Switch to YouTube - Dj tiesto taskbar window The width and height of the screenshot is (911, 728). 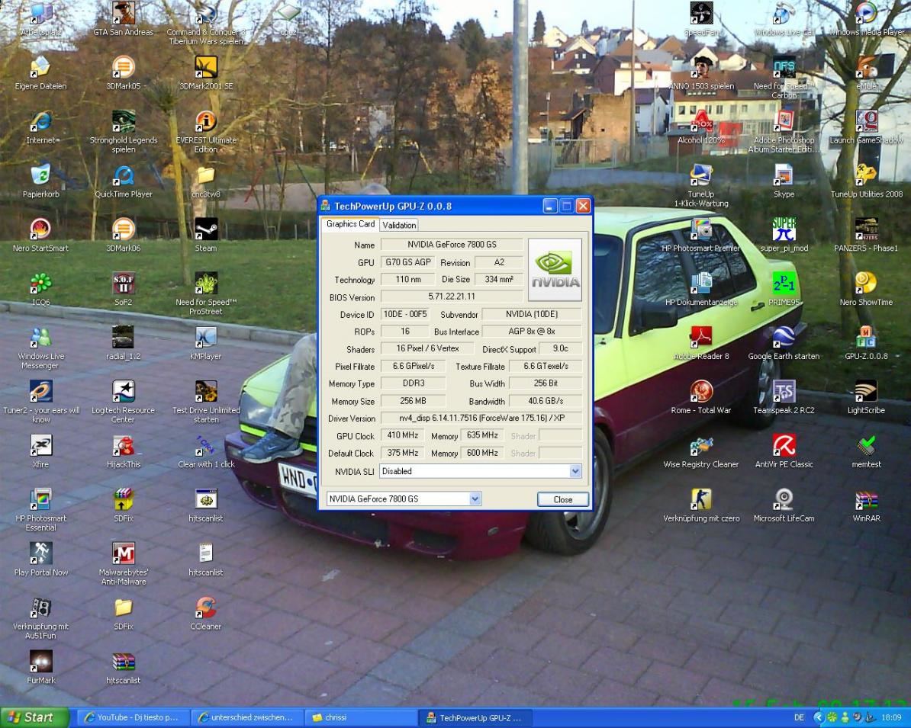(x=133, y=717)
